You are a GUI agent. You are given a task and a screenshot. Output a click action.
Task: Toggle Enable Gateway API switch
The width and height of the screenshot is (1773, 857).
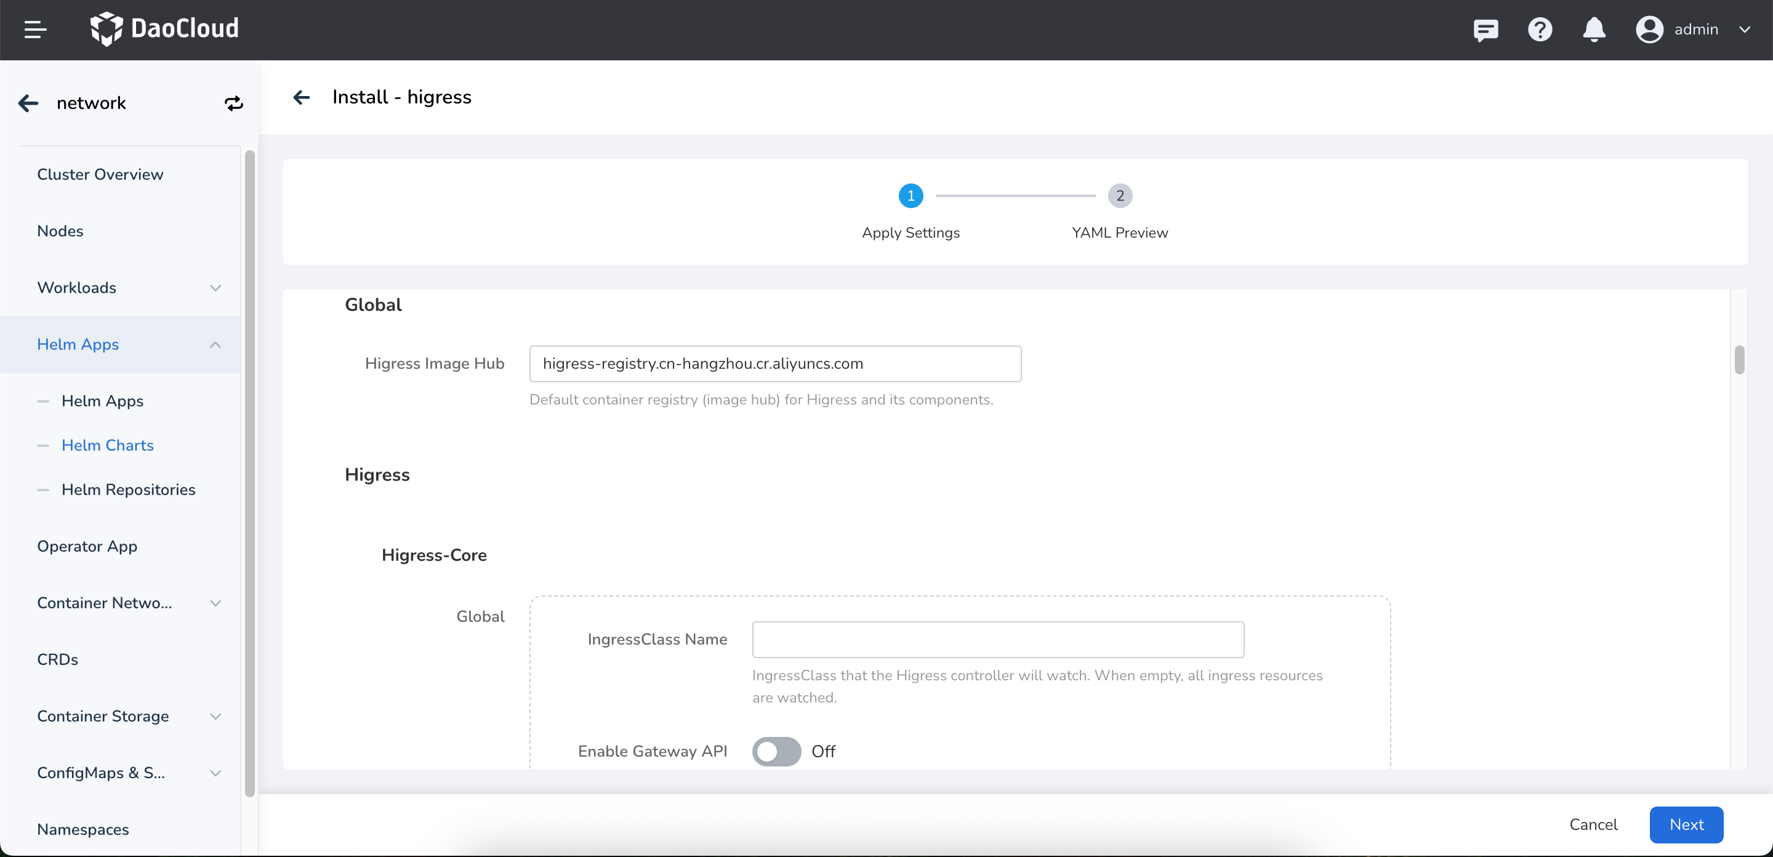[776, 751]
